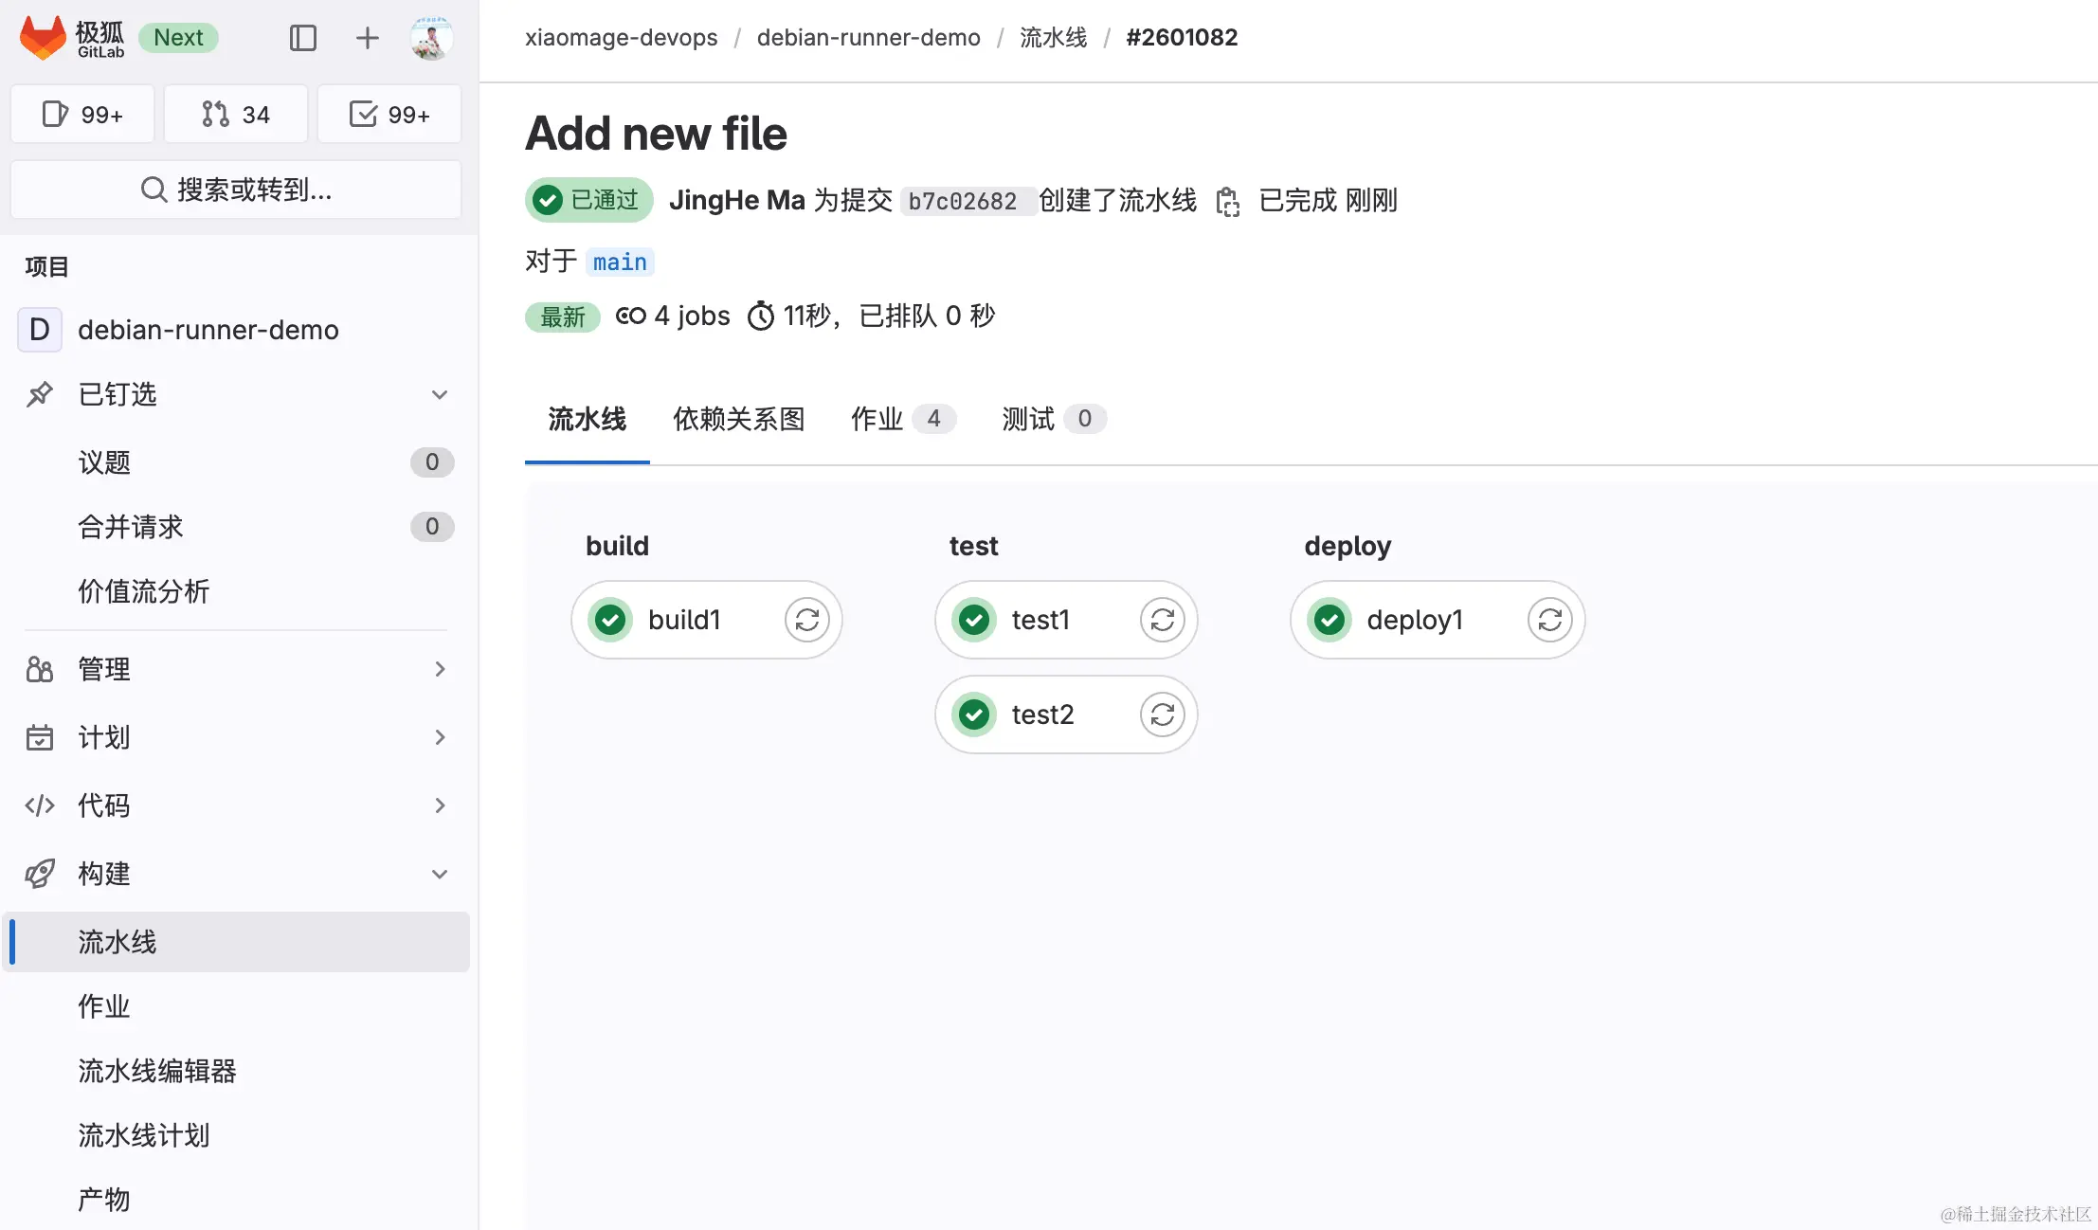Switch to the 依赖关系图 tab
This screenshot has width=2098, height=1230.
coord(738,419)
